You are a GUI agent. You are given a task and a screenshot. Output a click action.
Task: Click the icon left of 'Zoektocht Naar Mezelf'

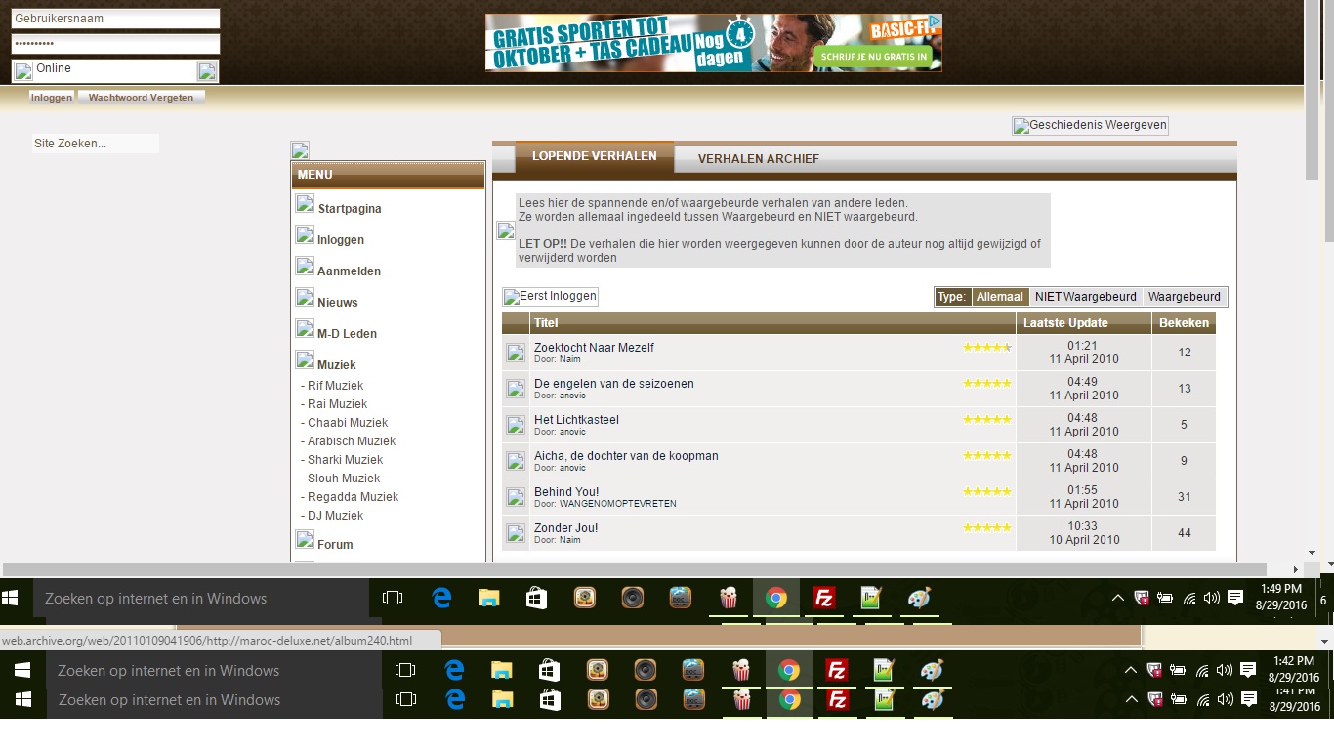point(516,353)
